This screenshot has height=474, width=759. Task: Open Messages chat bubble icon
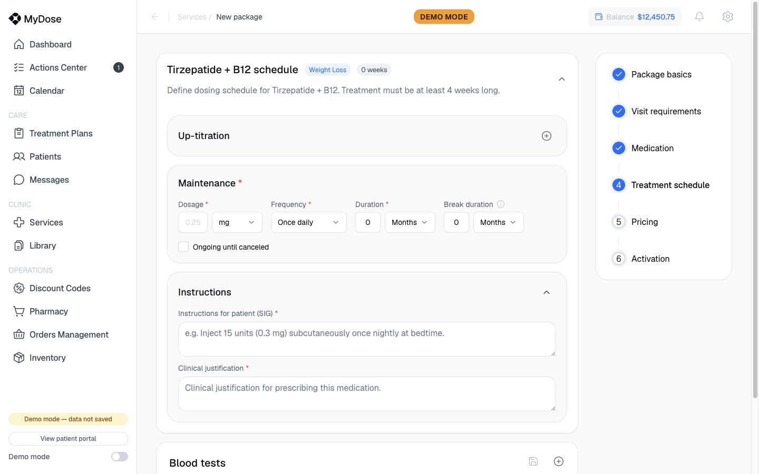[19, 180]
